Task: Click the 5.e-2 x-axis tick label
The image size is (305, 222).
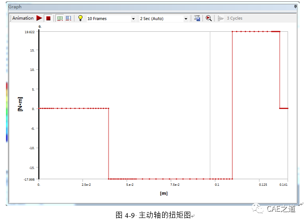Action: coord(130,184)
